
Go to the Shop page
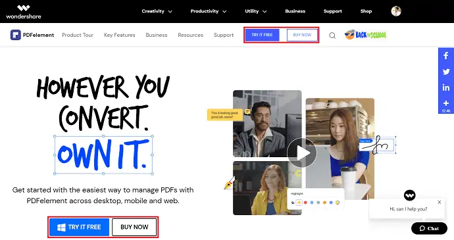366,11
